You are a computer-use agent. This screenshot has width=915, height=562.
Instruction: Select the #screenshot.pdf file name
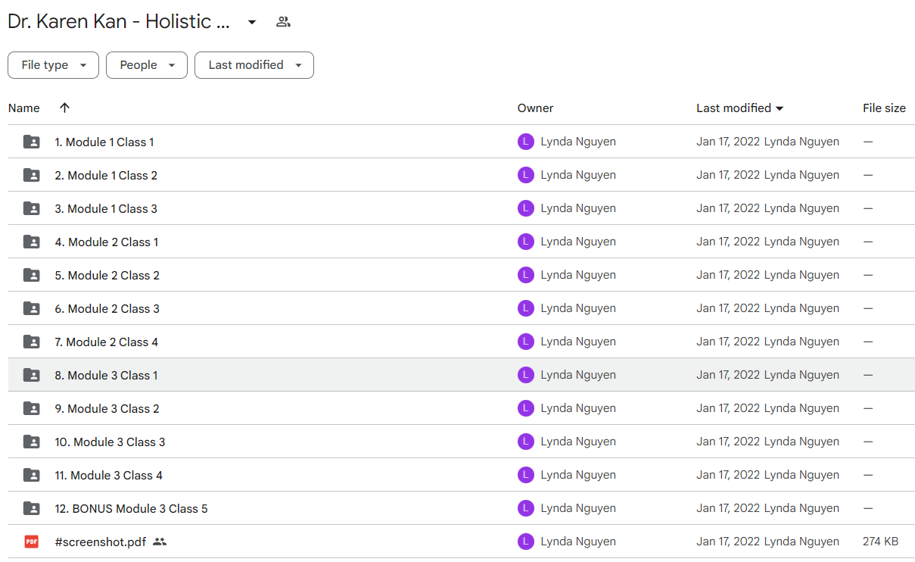(101, 542)
